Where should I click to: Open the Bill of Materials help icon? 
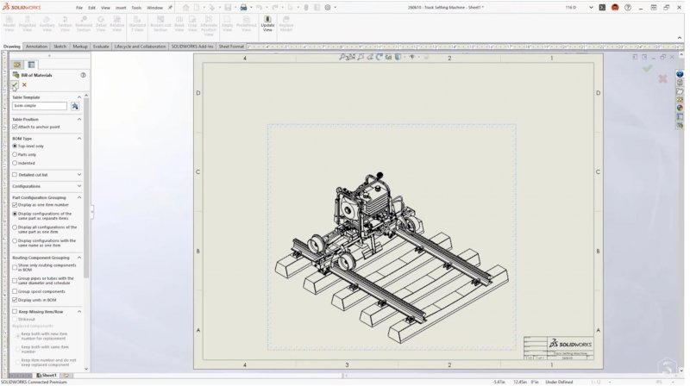[83, 75]
